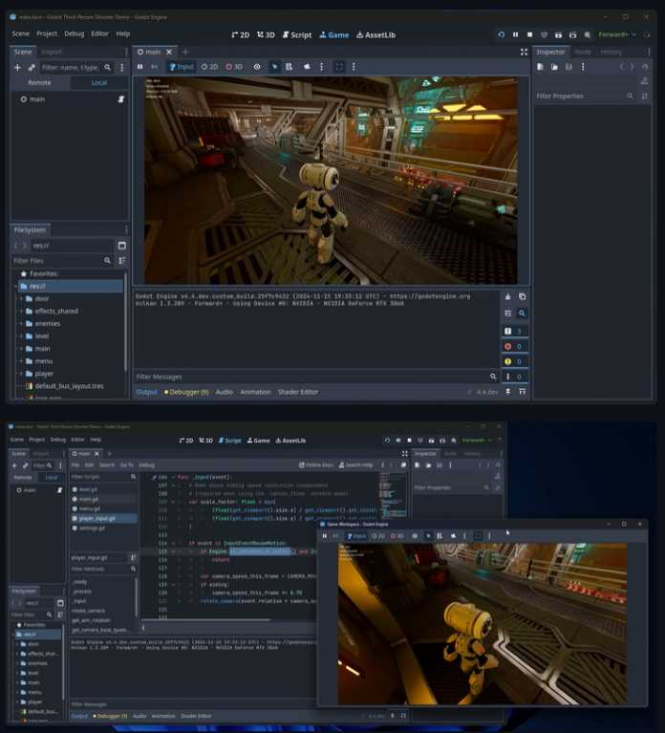Click the instantiate child scene link icon, top window

pos(32,67)
